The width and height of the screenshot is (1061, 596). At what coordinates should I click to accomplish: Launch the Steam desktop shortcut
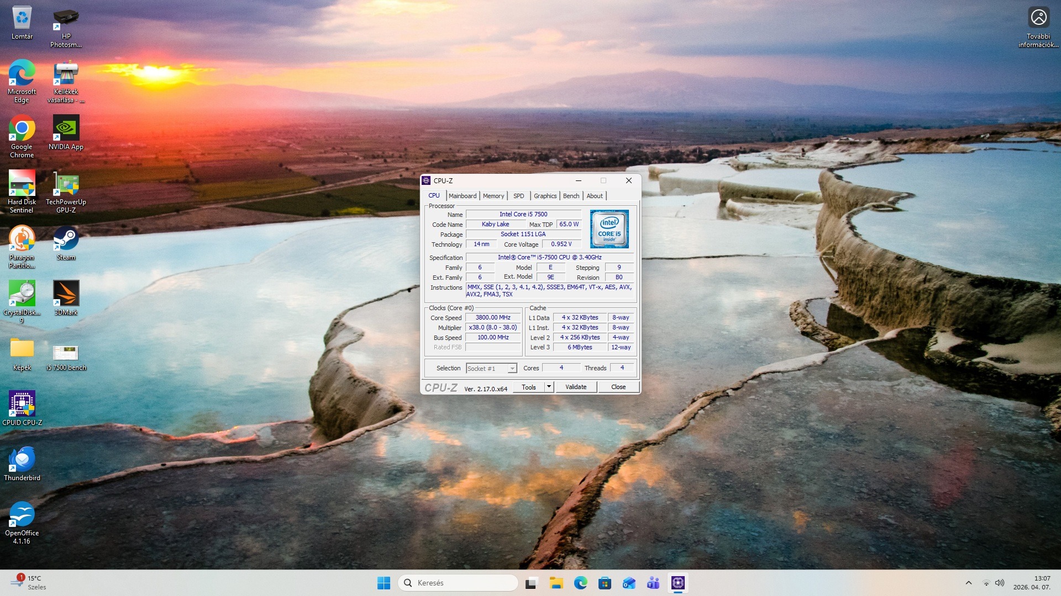[x=66, y=239]
